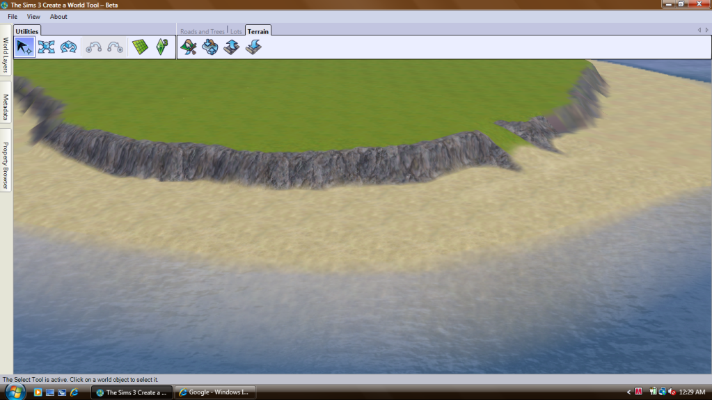Select the Select Object tool

(24, 47)
